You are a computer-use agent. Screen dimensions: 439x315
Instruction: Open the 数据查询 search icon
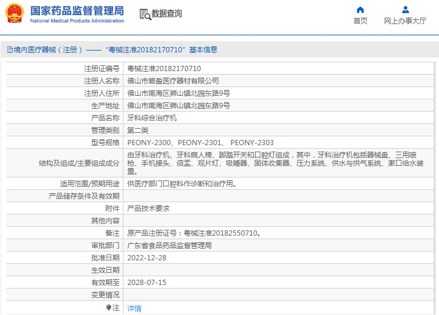(x=145, y=15)
